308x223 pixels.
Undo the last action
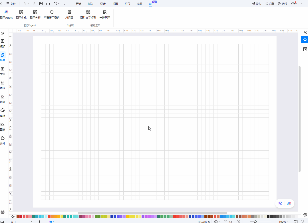pos(25,3)
